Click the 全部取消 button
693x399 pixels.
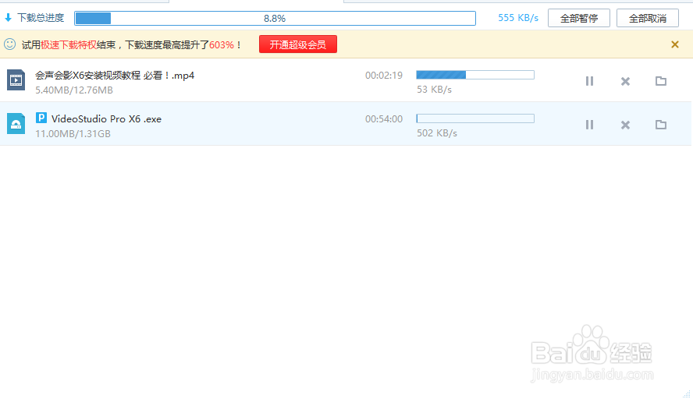648,18
